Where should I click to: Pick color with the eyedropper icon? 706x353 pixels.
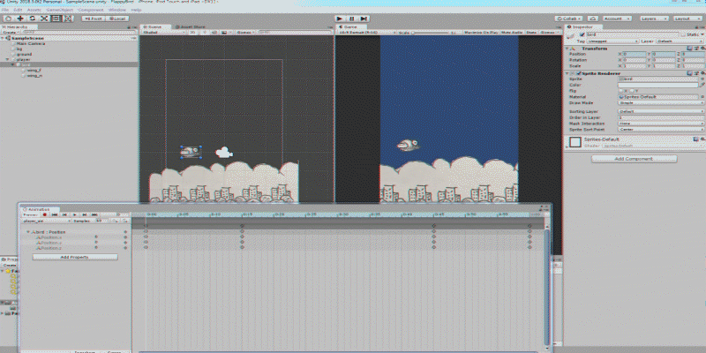pyautogui.click(x=702, y=85)
